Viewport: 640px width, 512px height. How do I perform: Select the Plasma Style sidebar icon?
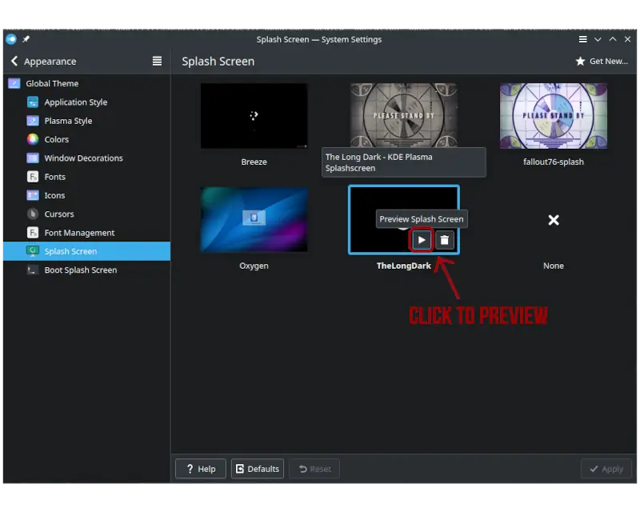coord(33,121)
